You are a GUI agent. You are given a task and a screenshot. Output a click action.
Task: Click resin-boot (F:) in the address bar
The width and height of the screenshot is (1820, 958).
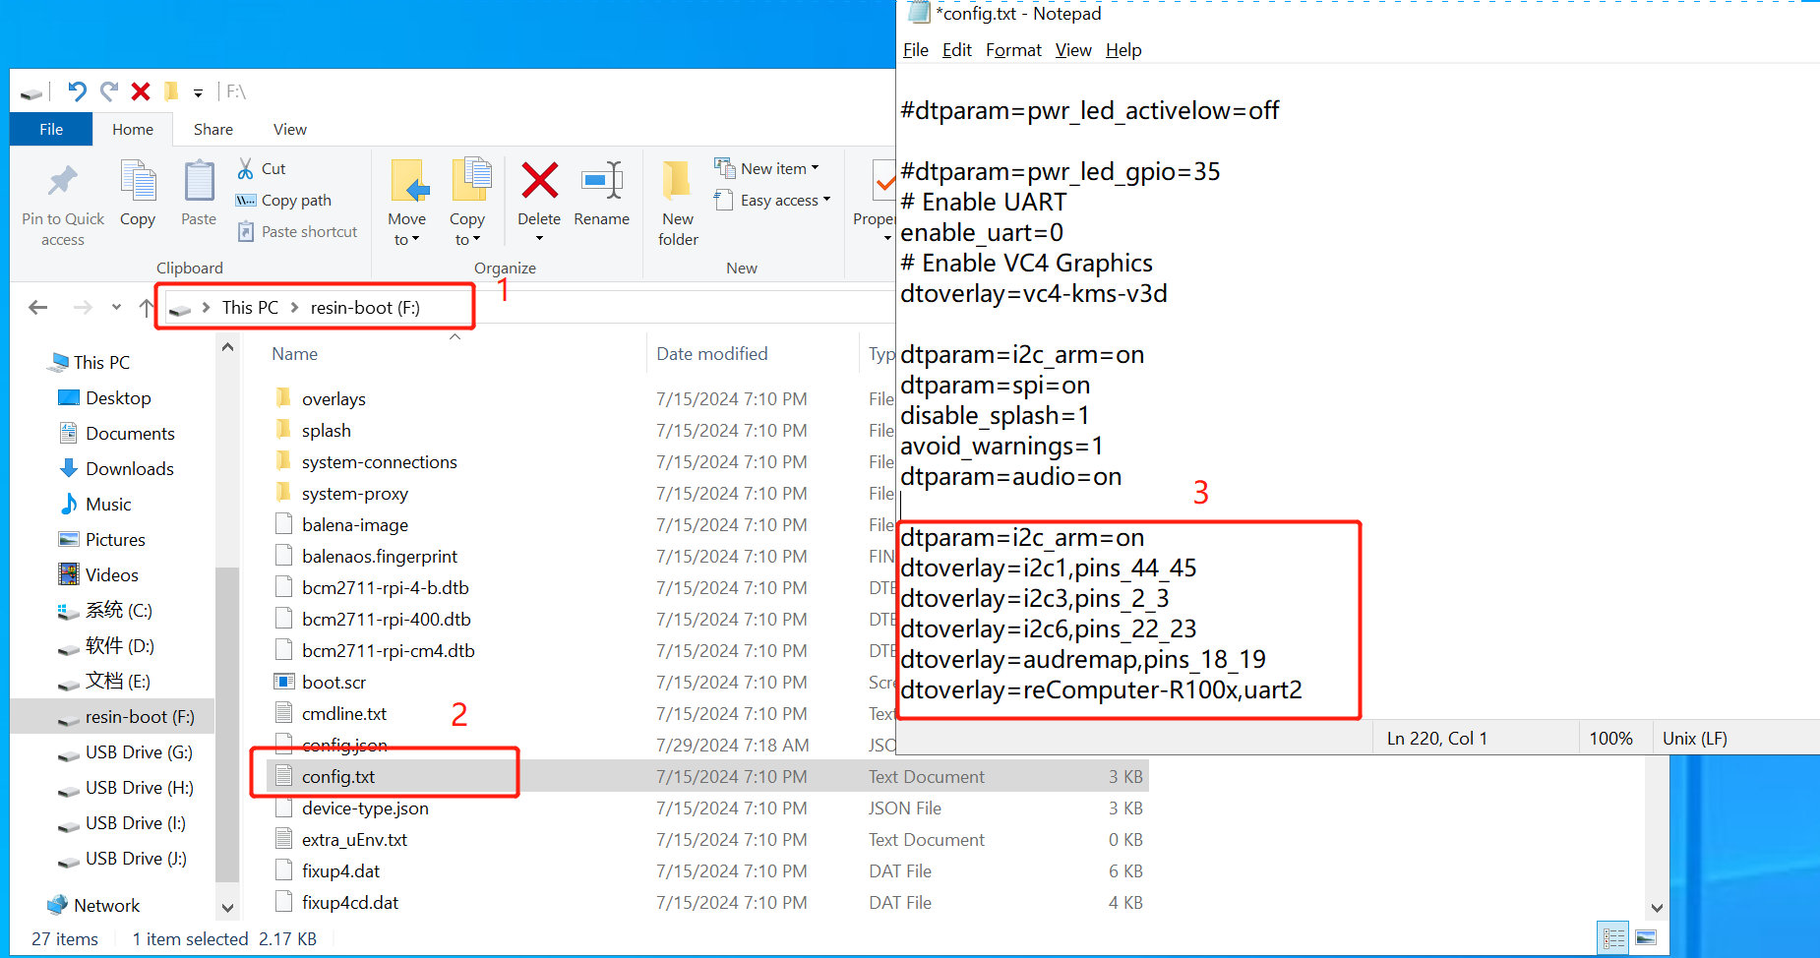point(365,308)
